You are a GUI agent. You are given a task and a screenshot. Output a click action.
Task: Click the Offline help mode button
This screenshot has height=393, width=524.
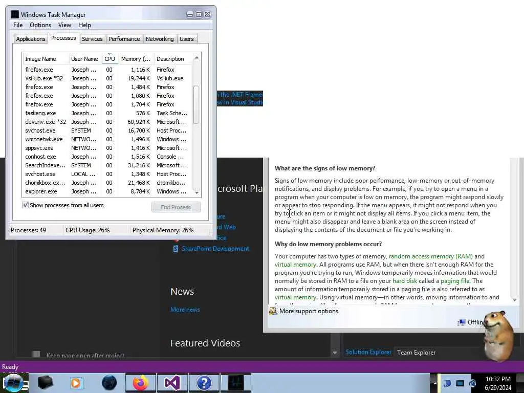click(471, 322)
